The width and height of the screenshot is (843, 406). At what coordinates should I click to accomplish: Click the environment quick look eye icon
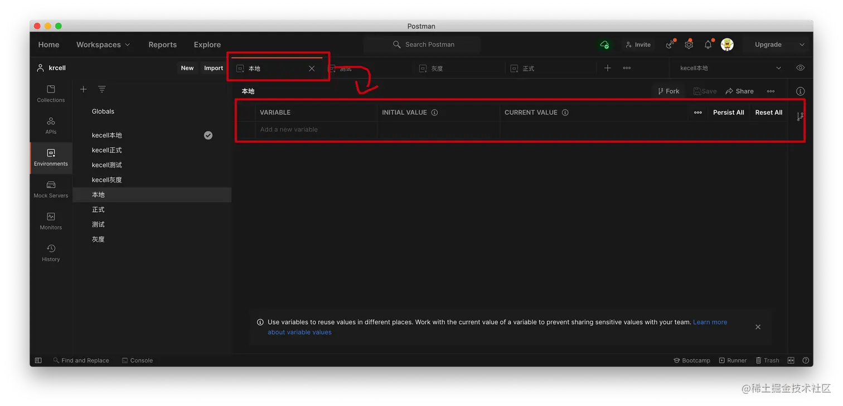coord(800,68)
